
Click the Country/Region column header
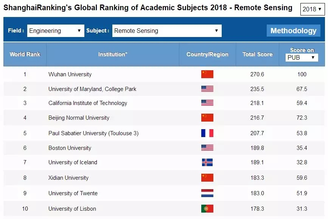click(207, 54)
